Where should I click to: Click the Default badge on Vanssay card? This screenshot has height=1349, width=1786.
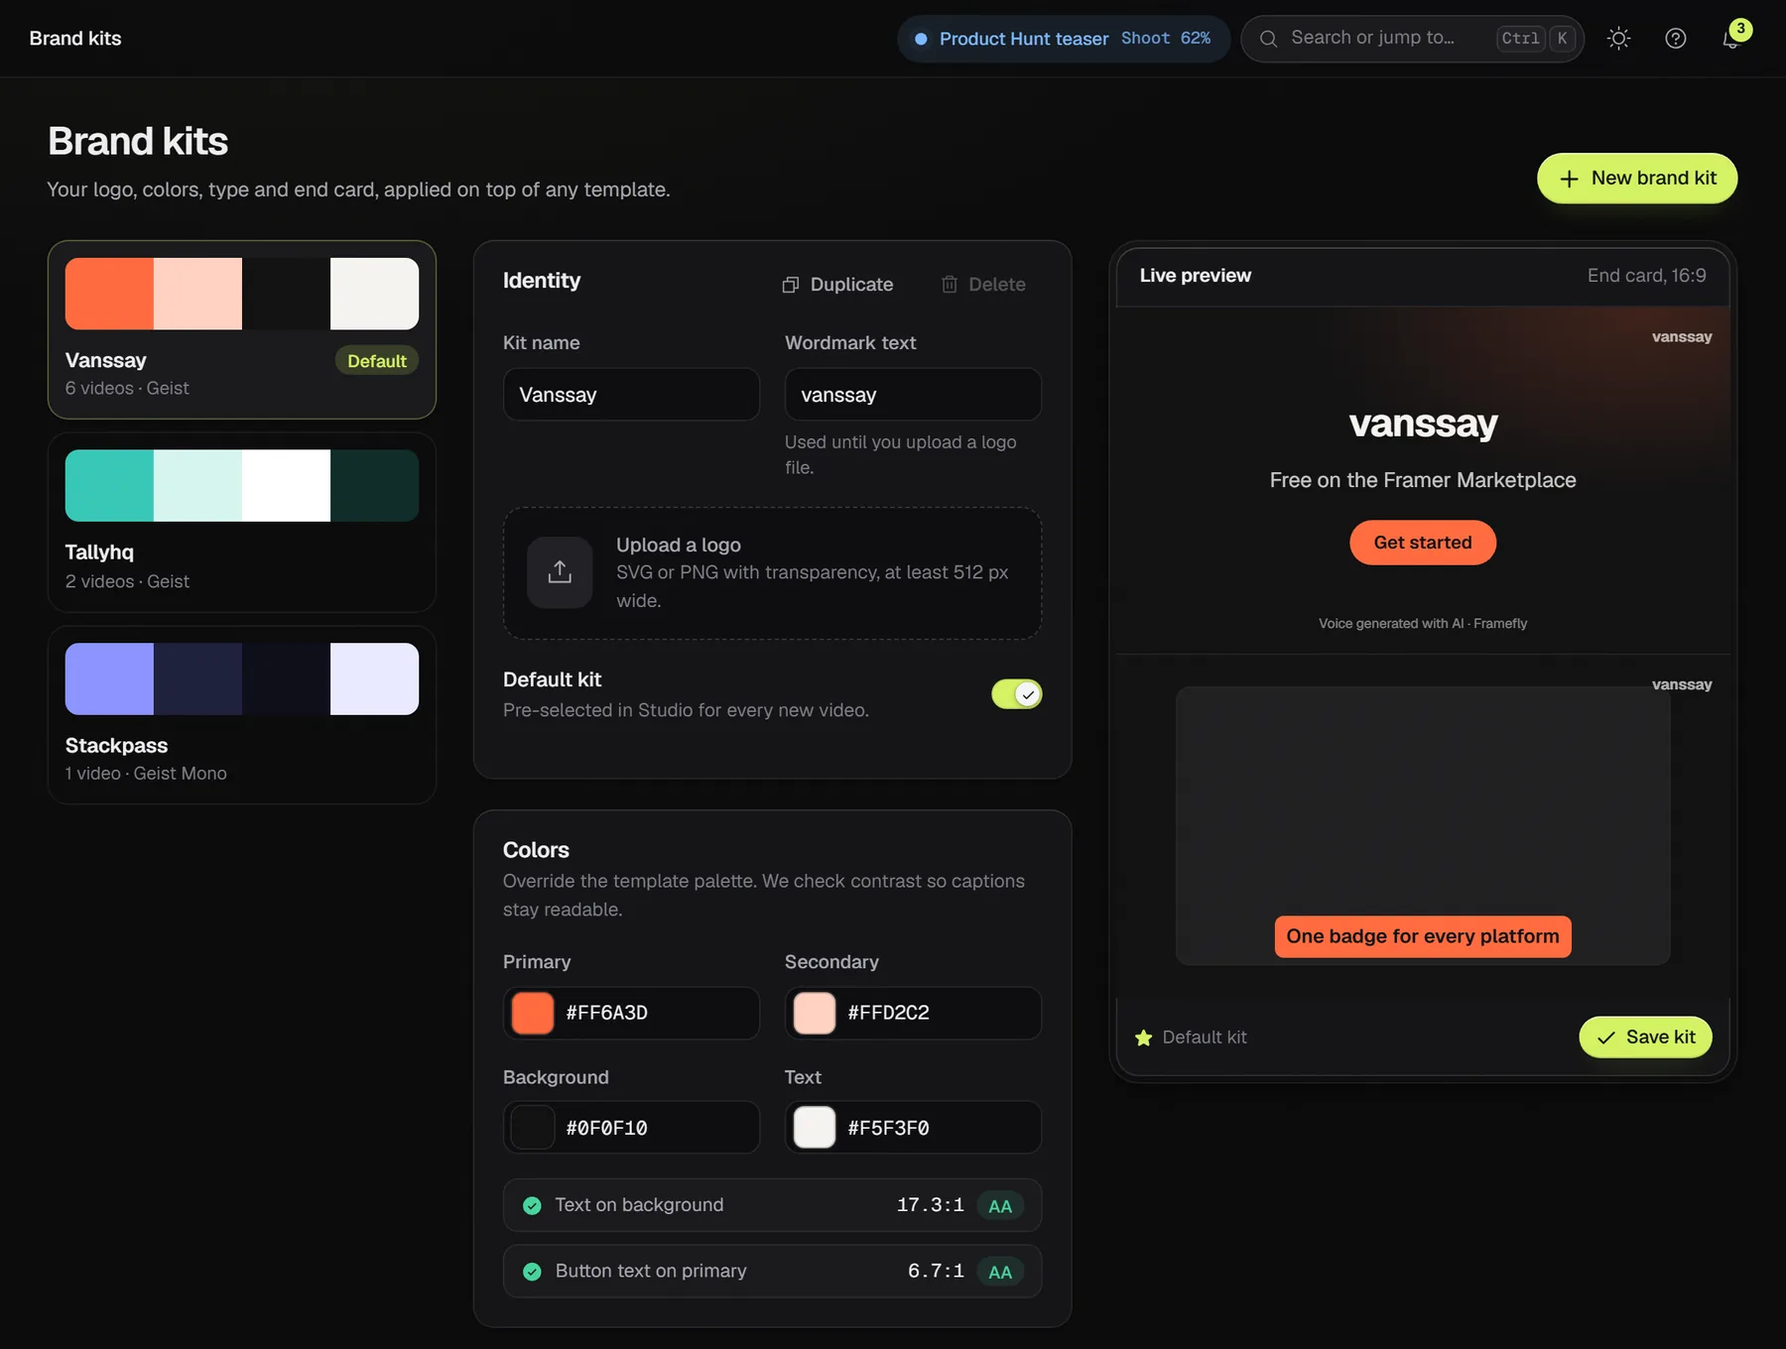click(377, 361)
